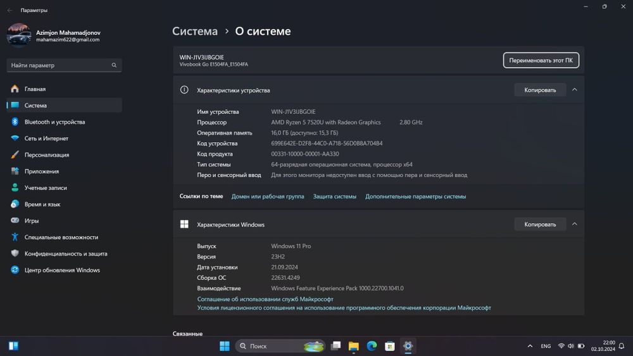Click the info icon beside Характеристики устройства
Viewport: 633px width, 356px height.
pos(184,90)
